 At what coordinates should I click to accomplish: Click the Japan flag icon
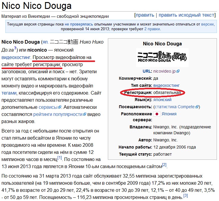(157, 114)
